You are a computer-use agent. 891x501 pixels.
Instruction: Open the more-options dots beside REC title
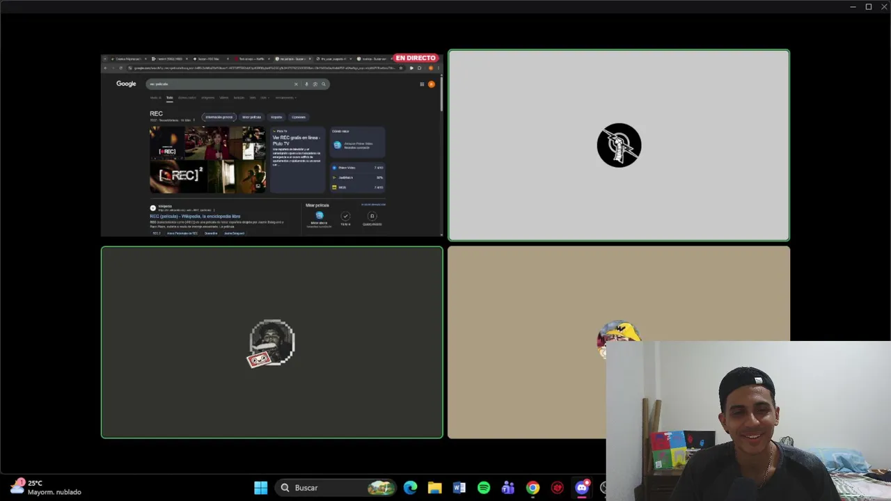pos(194,120)
